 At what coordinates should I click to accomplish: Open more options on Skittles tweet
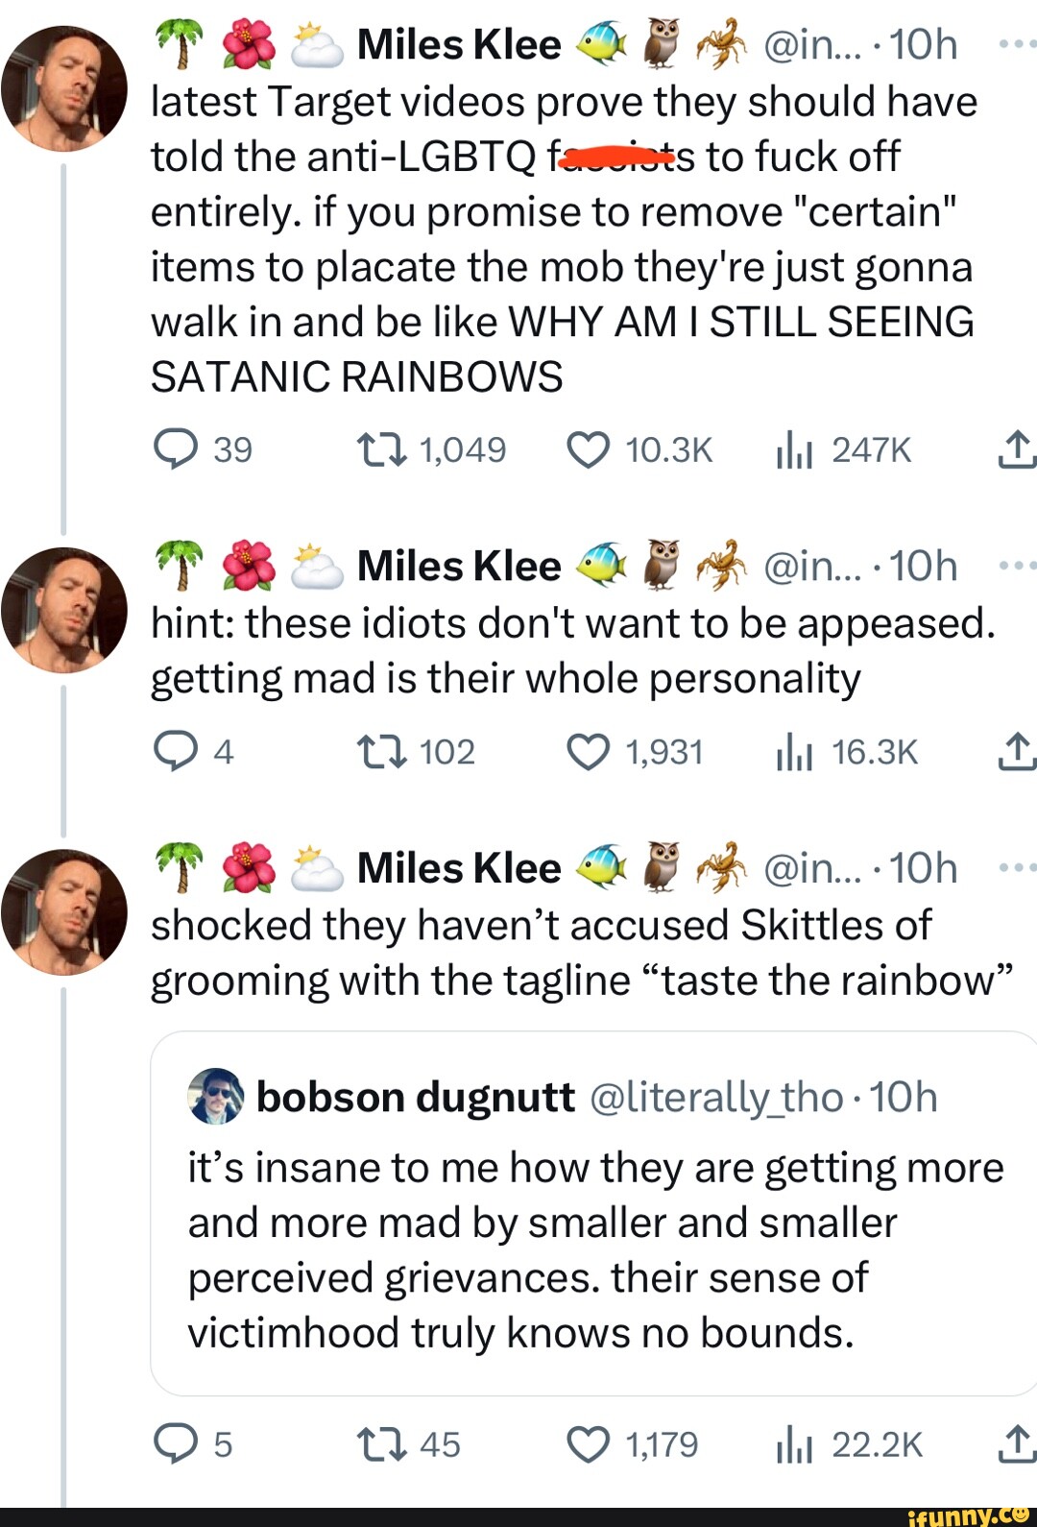click(1016, 867)
